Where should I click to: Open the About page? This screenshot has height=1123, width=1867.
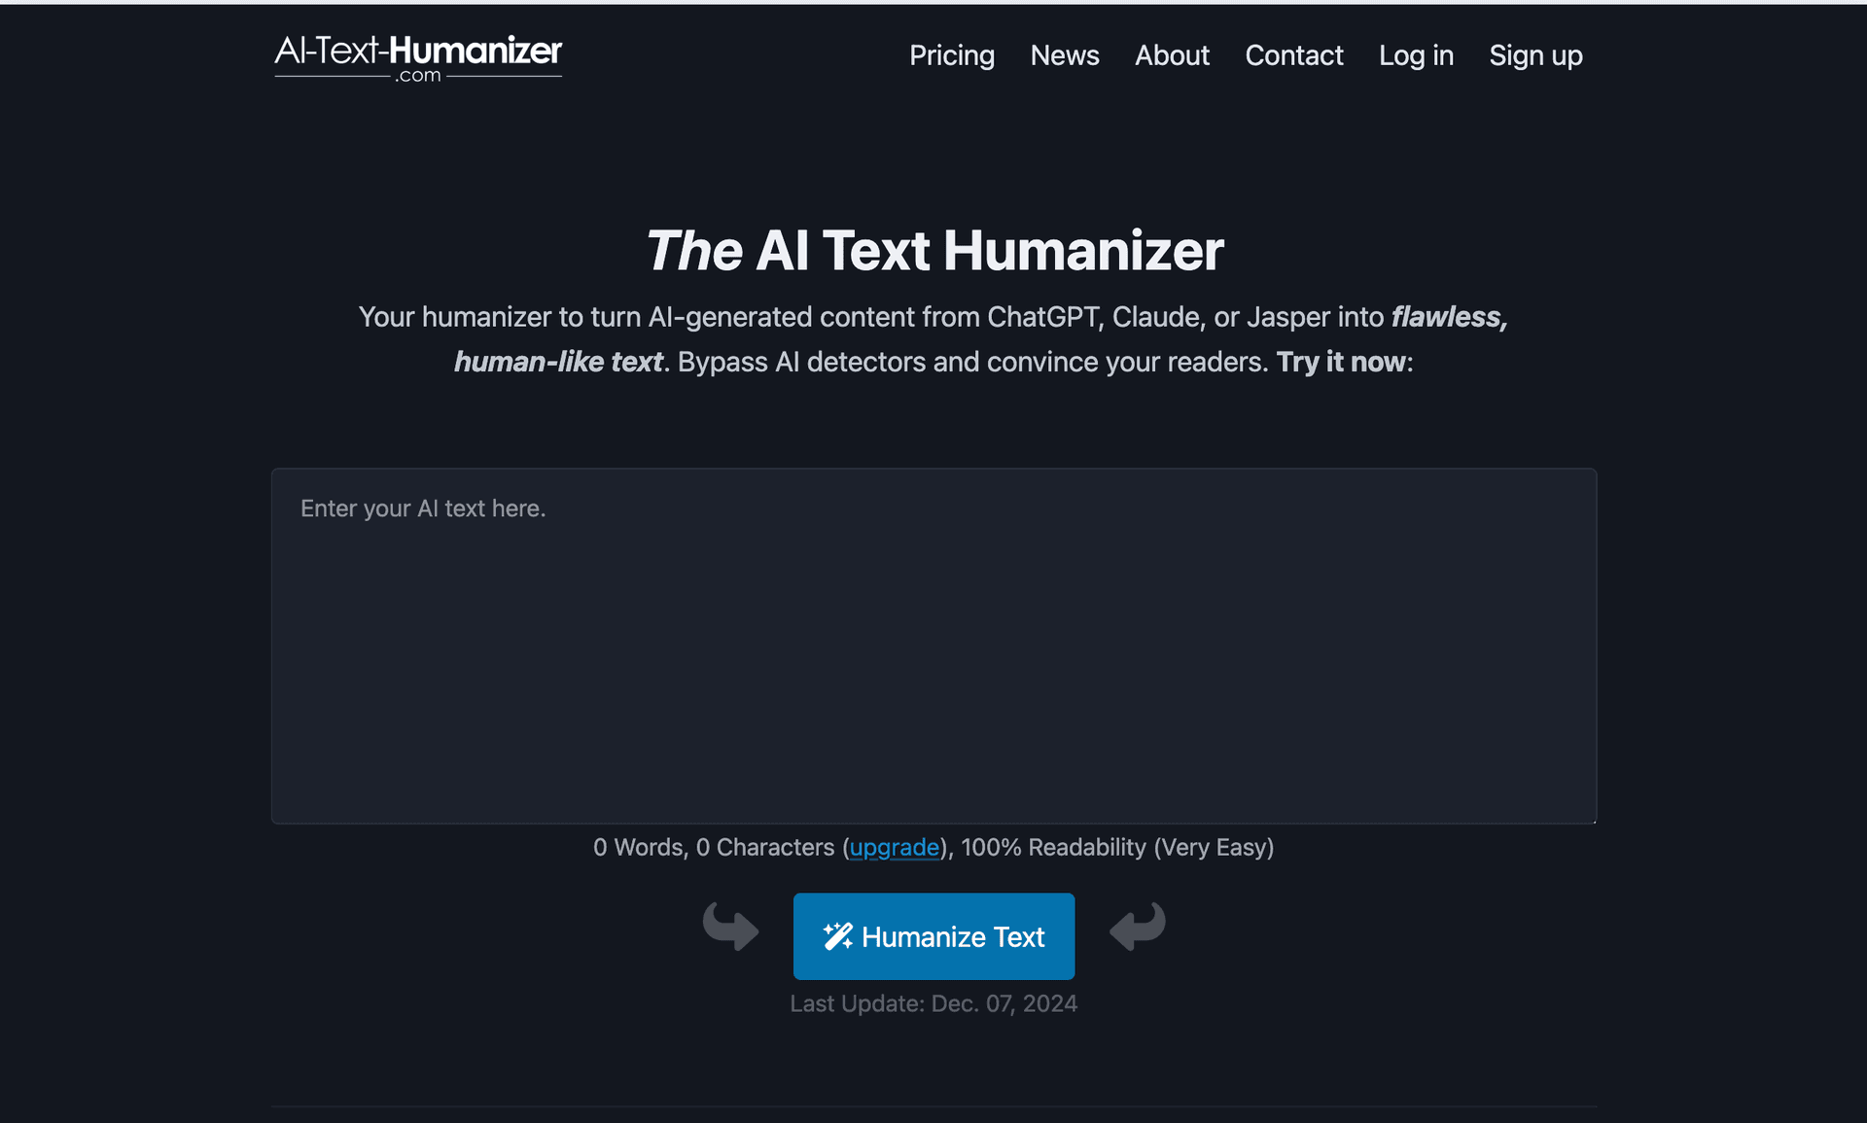[x=1171, y=54]
